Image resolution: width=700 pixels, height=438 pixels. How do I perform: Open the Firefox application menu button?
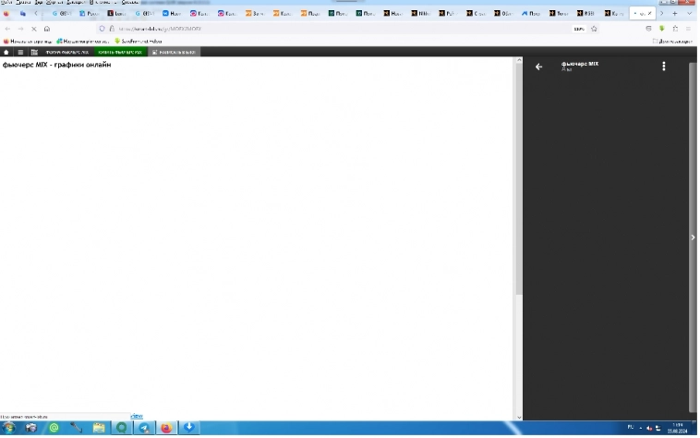click(x=688, y=29)
